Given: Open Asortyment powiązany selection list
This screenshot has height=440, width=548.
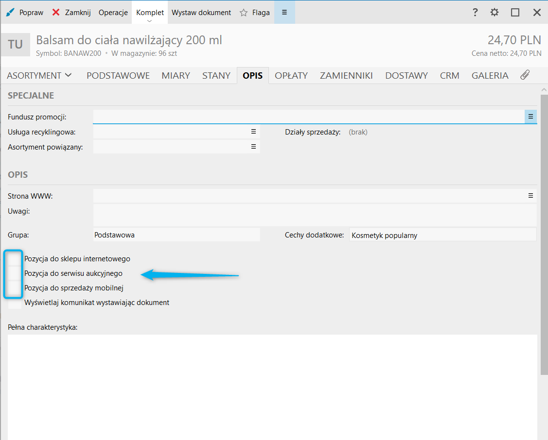Looking at the screenshot, I should [x=253, y=147].
